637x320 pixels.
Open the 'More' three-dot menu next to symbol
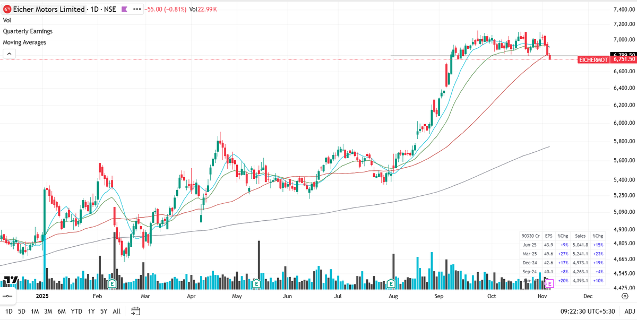pos(137,8)
